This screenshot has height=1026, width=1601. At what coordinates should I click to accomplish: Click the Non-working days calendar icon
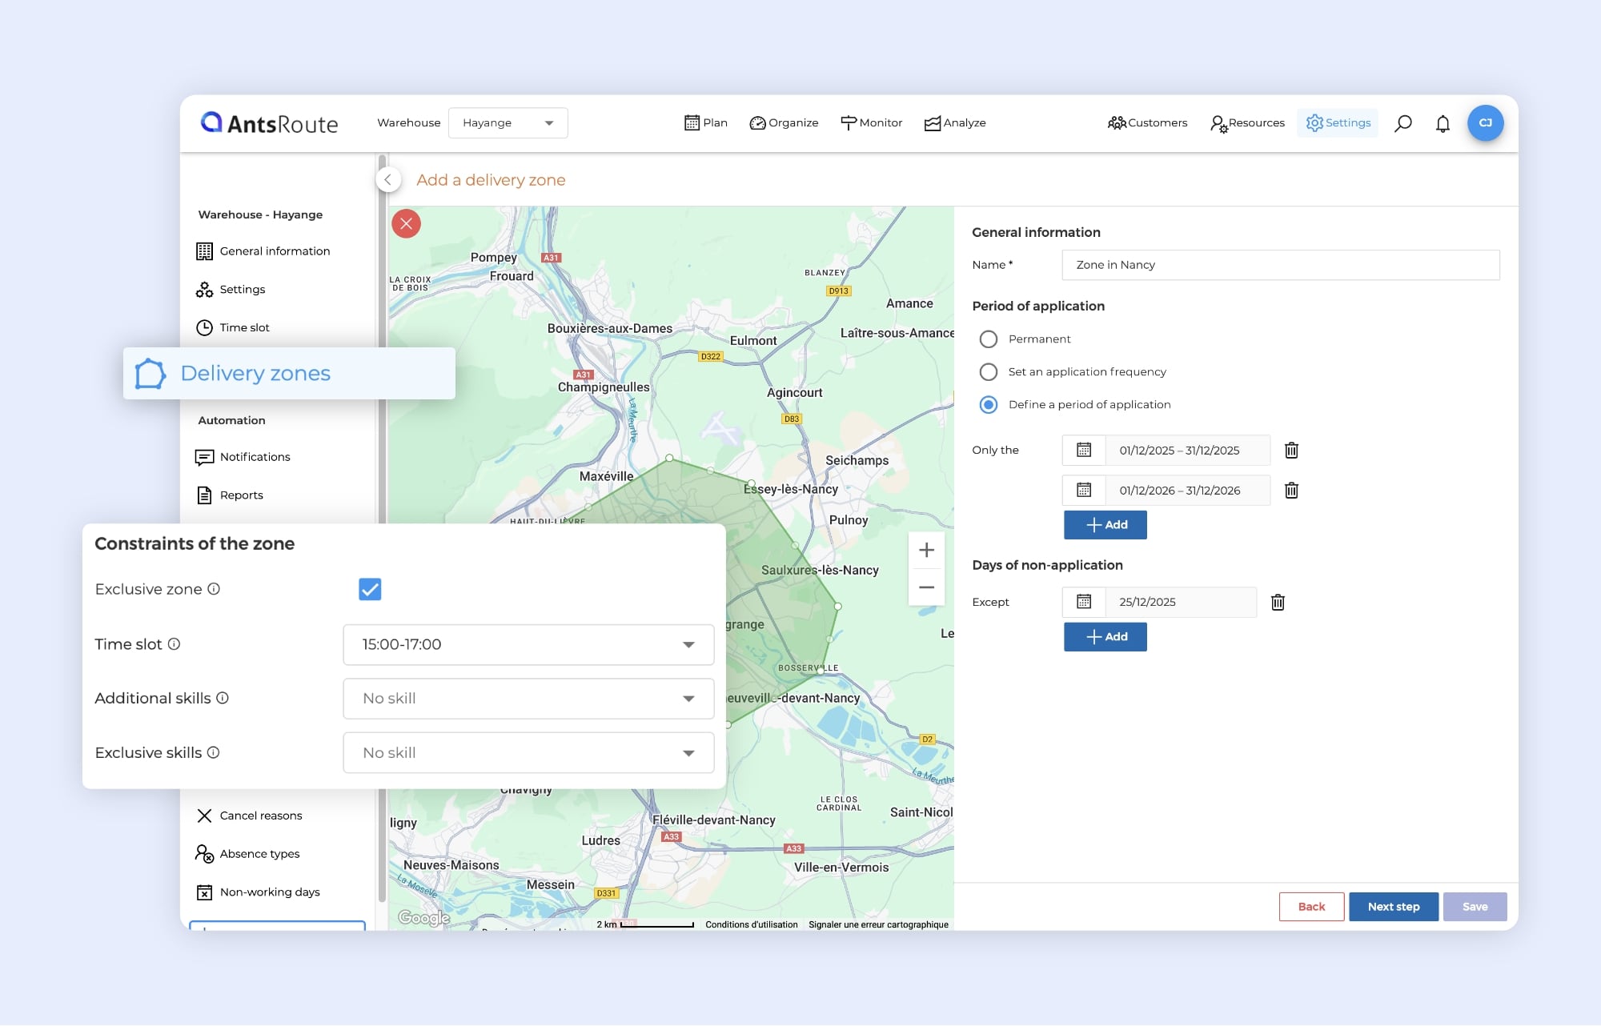tap(205, 892)
